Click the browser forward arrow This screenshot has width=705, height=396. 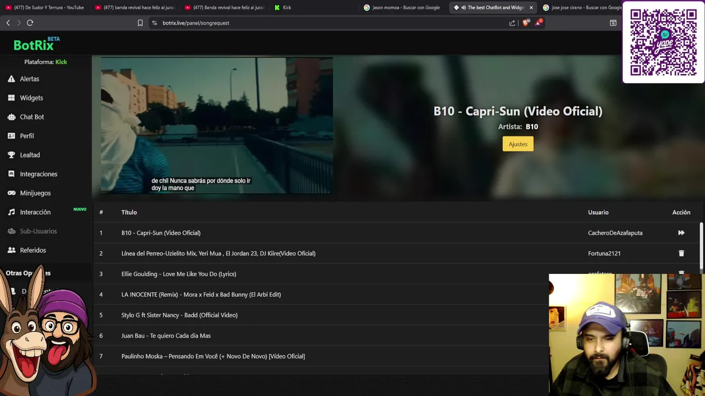(19, 23)
